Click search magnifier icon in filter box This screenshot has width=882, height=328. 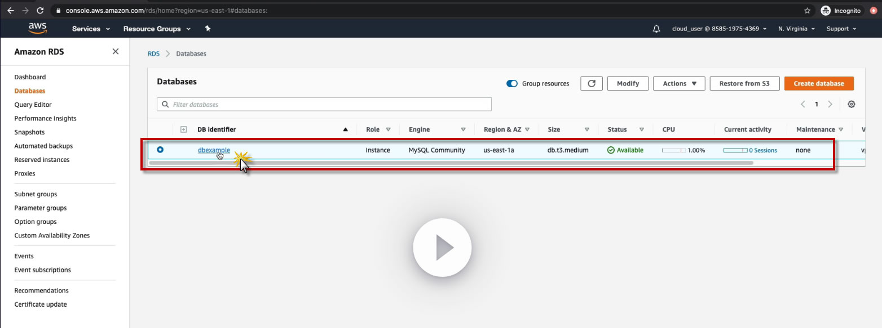point(165,104)
